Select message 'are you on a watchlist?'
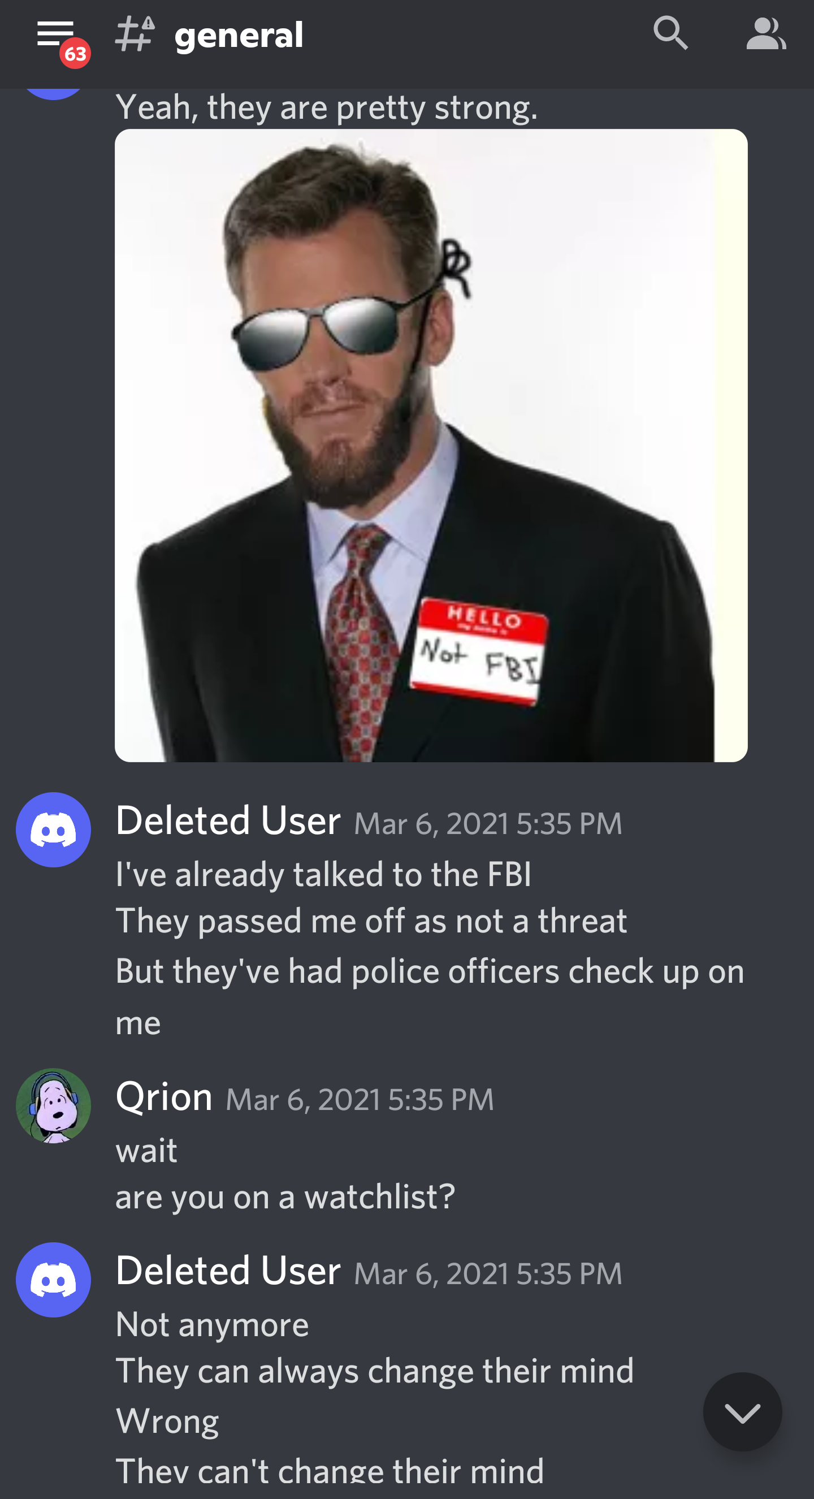The height and width of the screenshot is (1499, 814). pyautogui.click(x=285, y=1196)
